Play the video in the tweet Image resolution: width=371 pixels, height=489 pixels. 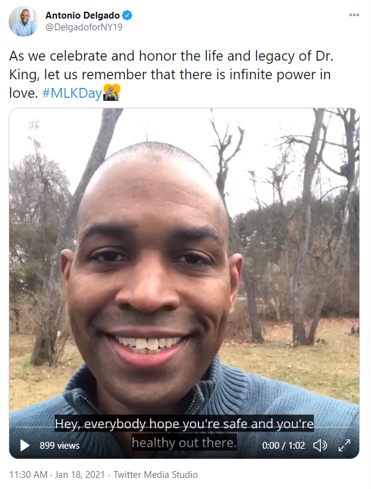[x=25, y=445]
